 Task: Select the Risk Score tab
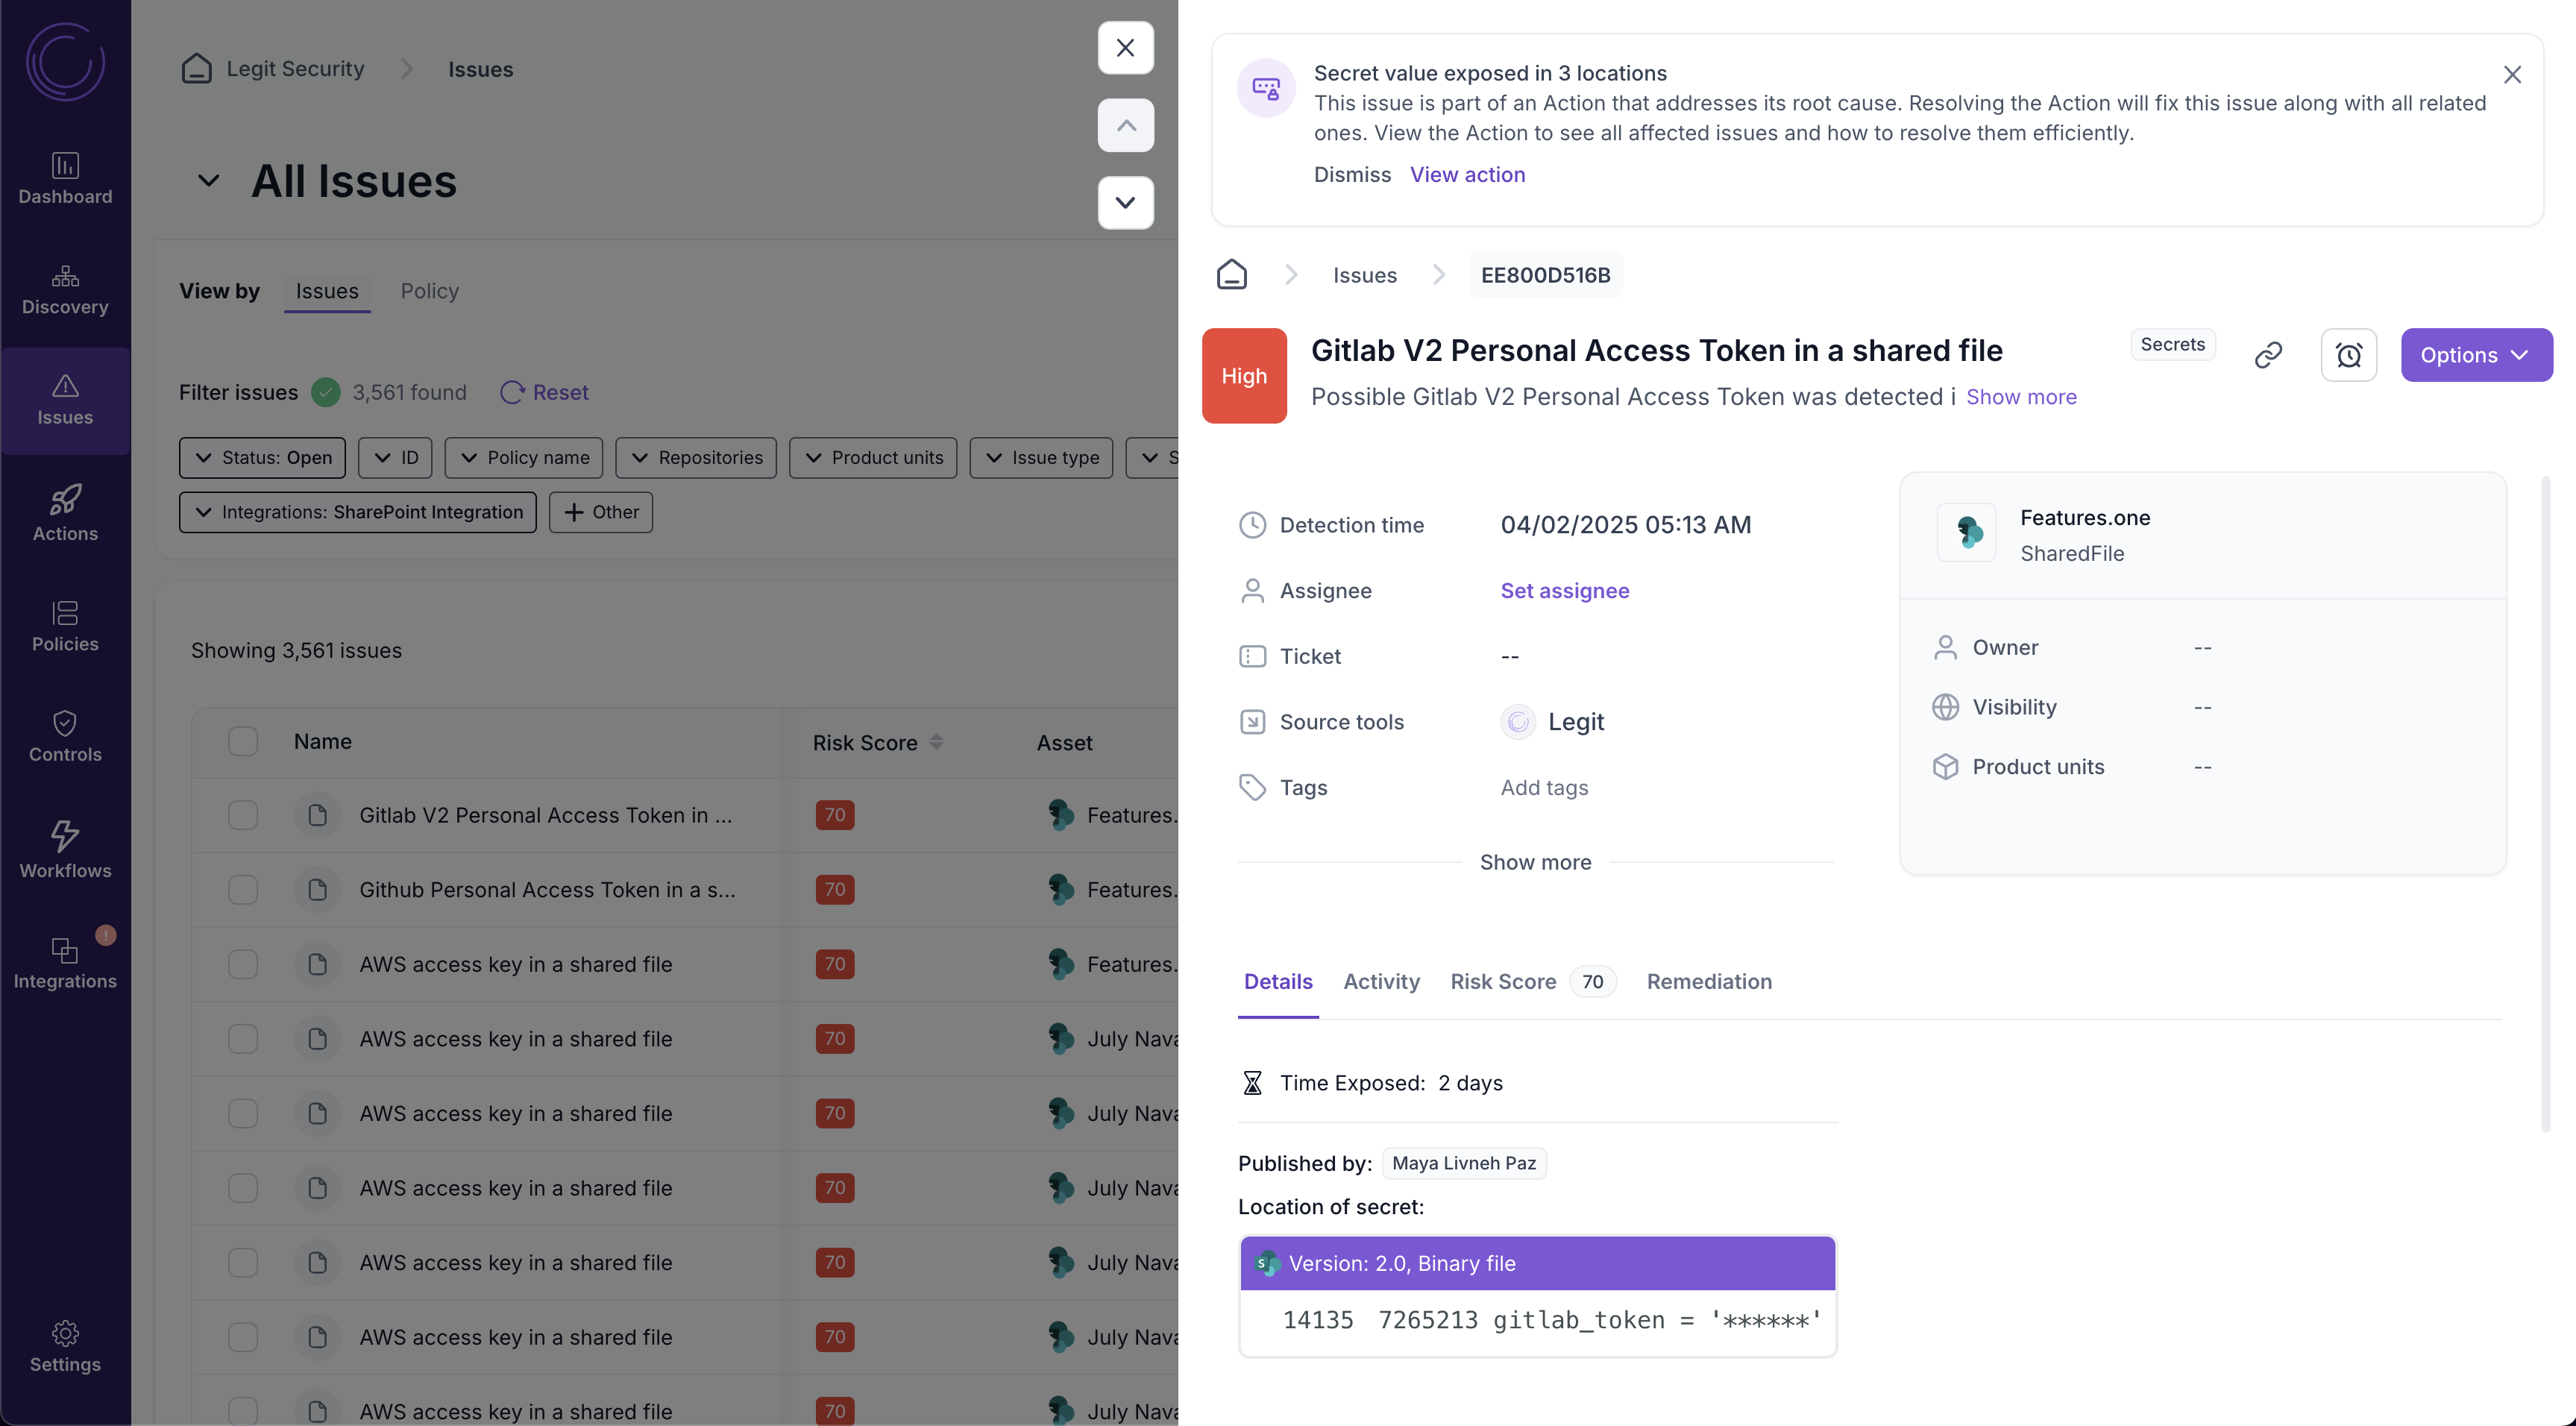tap(1533, 982)
